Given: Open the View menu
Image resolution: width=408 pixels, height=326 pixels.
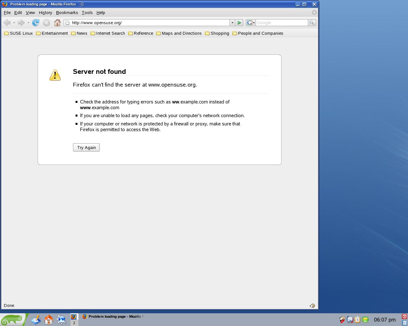Looking at the screenshot, I should [x=30, y=12].
